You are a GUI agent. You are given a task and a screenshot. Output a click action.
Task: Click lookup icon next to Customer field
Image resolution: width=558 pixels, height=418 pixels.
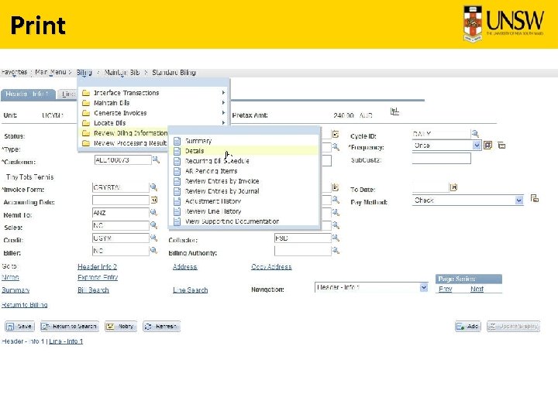tap(156, 160)
